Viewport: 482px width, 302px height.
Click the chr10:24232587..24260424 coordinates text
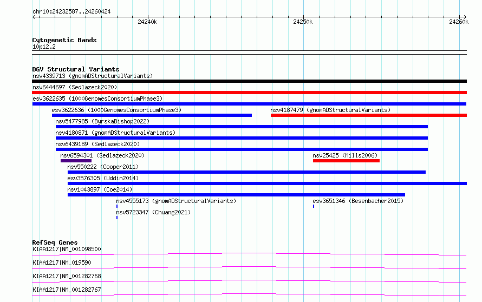click(71, 11)
